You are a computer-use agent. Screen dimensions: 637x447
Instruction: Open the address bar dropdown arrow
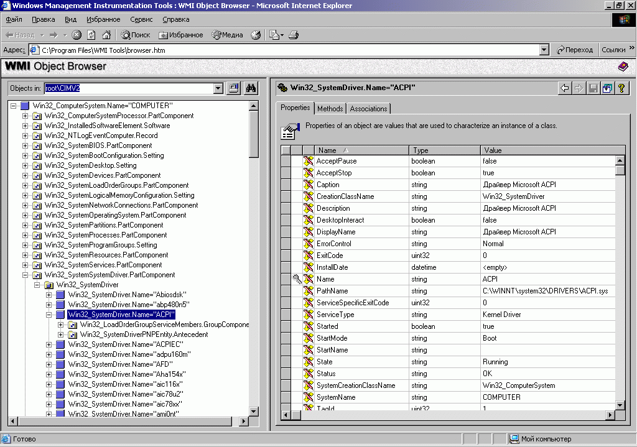pyautogui.click(x=544, y=50)
